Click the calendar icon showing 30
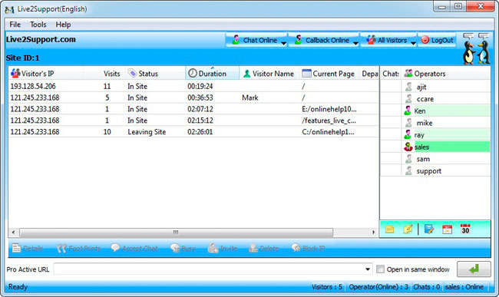Viewport: 499px width, 297px height. pos(465,229)
